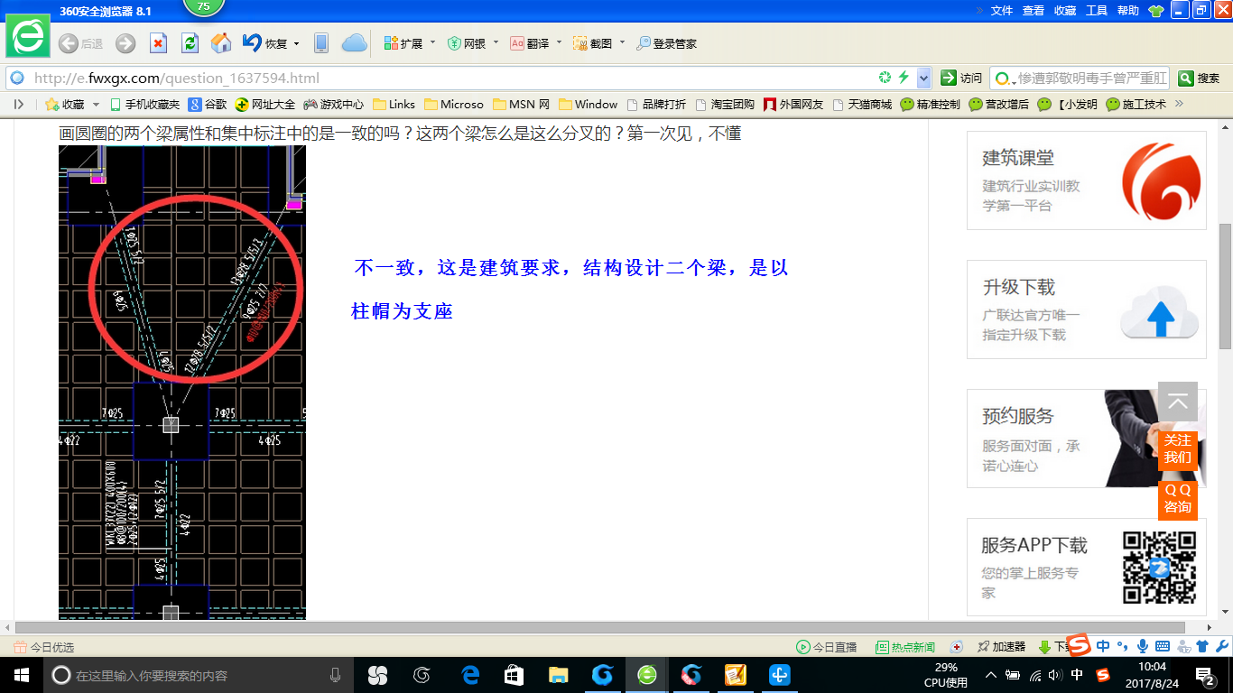Toggle the bookmarks sidebar expander
Viewport: 1233px width, 693px height.
[19, 104]
